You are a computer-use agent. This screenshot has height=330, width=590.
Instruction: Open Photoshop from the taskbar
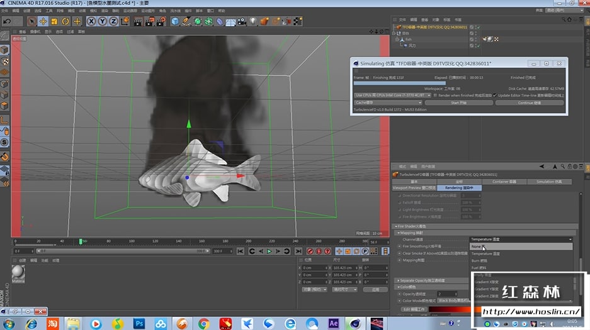pyautogui.click(x=139, y=323)
